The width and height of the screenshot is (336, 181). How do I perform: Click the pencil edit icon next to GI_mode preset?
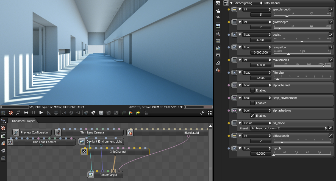(331, 128)
